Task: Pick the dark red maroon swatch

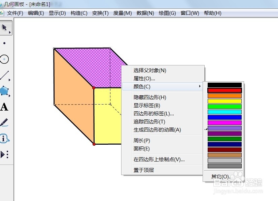Action: click(x=224, y=150)
